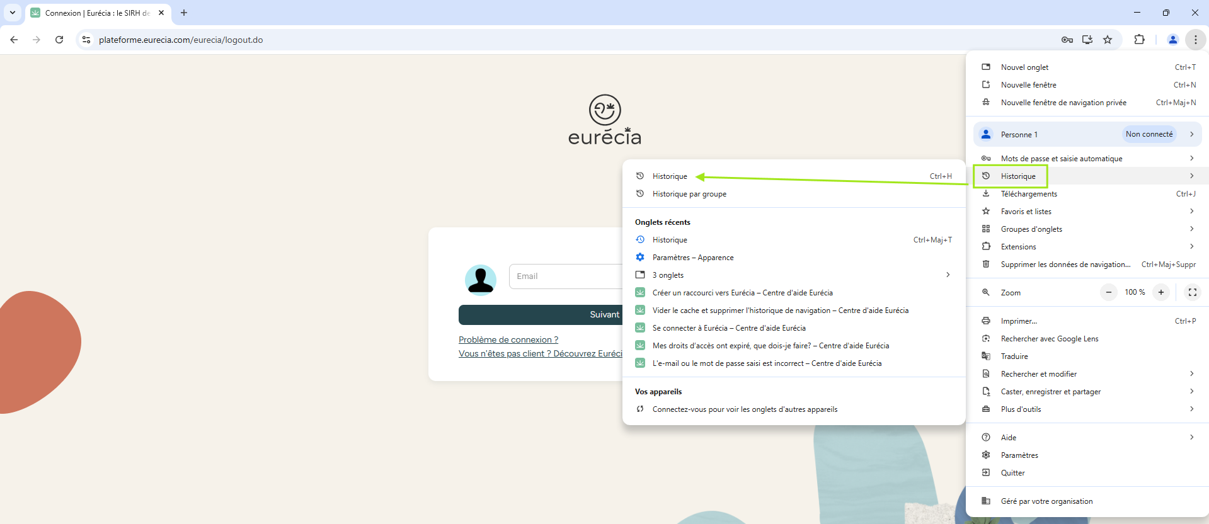The image size is (1209, 524).
Task: Click the Suivant button
Action: click(541, 315)
